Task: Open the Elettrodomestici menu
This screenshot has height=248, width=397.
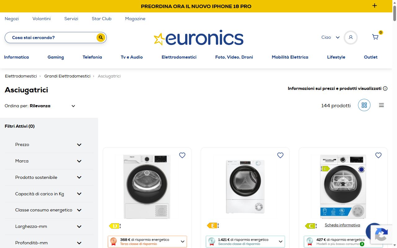Action: [x=179, y=57]
